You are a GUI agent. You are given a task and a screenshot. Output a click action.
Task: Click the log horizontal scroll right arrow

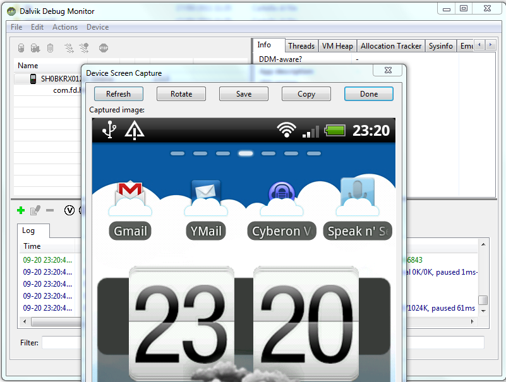[472, 321]
